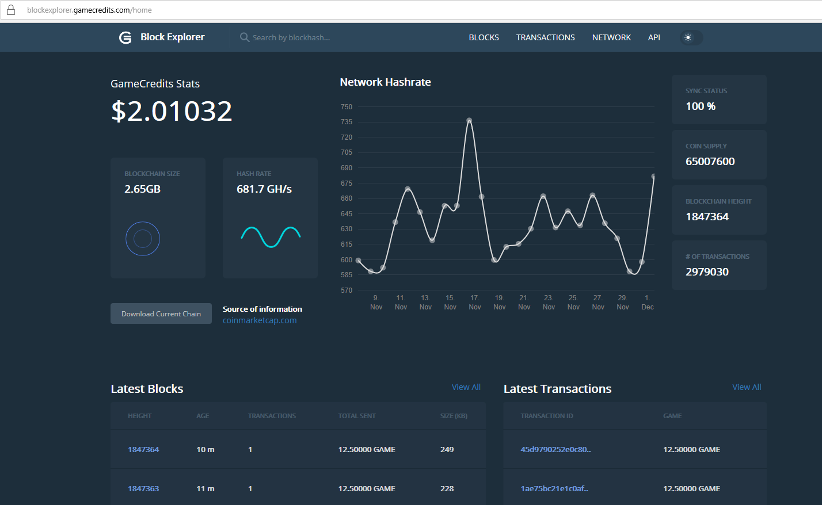Click the 100 % sync status value
The width and height of the screenshot is (822, 505).
(701, 106)
